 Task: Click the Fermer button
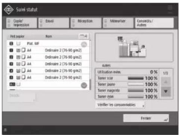click(x=146, y=118)
